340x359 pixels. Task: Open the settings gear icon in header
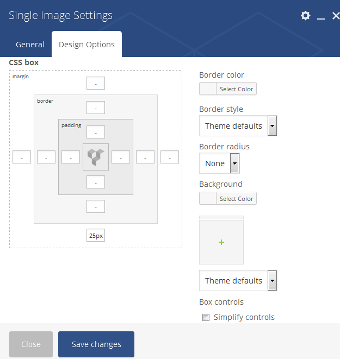pos(305,16)
